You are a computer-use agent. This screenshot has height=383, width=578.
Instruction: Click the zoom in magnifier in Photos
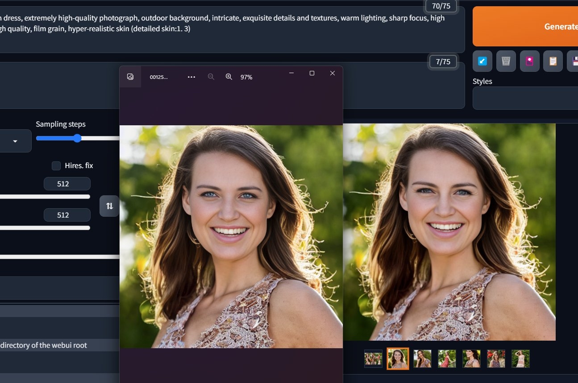[229, 77]
